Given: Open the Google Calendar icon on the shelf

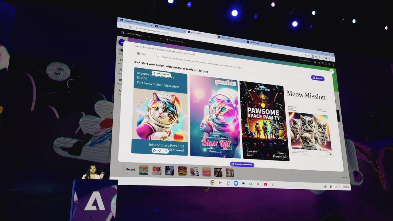Looking at the screenshot, I should (228, 183).
